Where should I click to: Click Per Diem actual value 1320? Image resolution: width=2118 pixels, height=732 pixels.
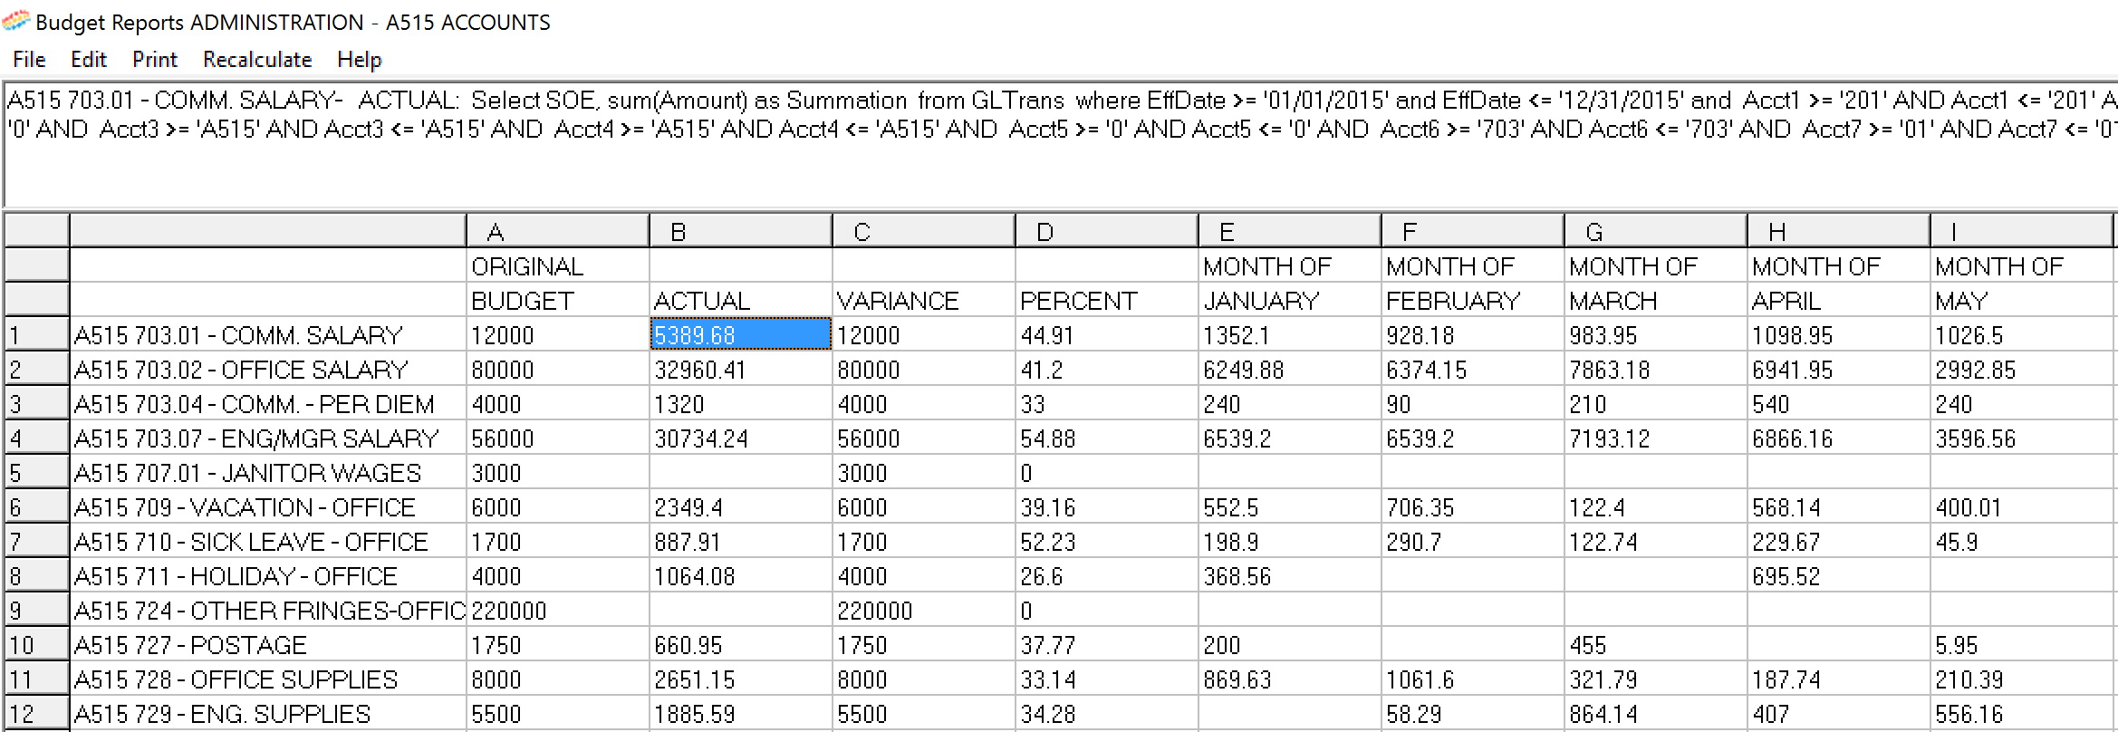click(x=740, y=403)
